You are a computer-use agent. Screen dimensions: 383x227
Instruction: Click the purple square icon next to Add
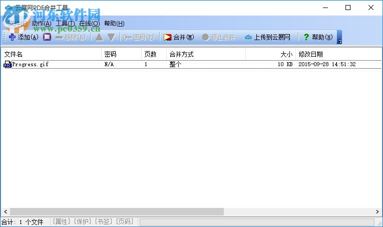47,37
